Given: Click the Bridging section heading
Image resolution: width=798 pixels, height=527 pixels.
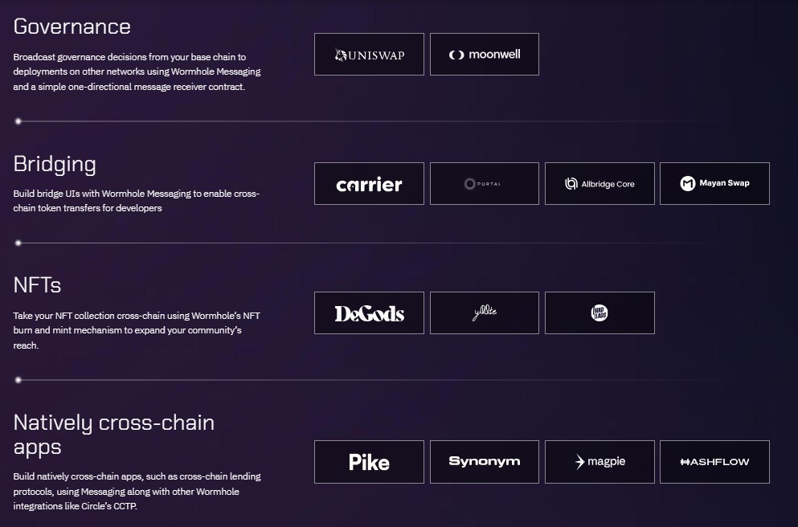Looking at the screenshot, I should (55, 165).
